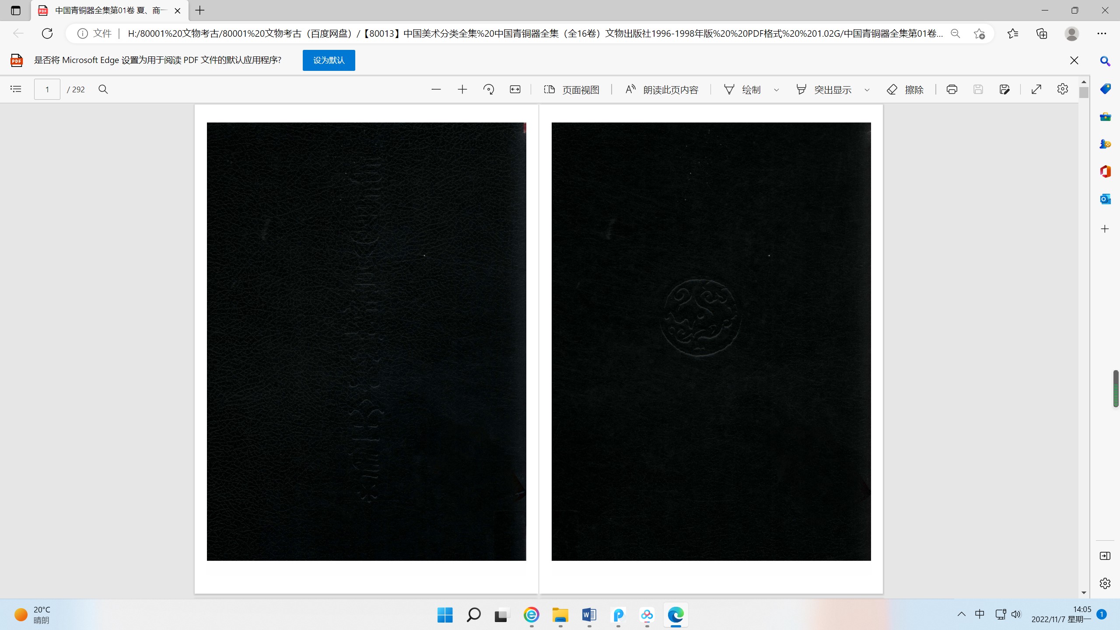
Task: Open the 页面视图 page view menu
Action: click(x=571, y=89)
